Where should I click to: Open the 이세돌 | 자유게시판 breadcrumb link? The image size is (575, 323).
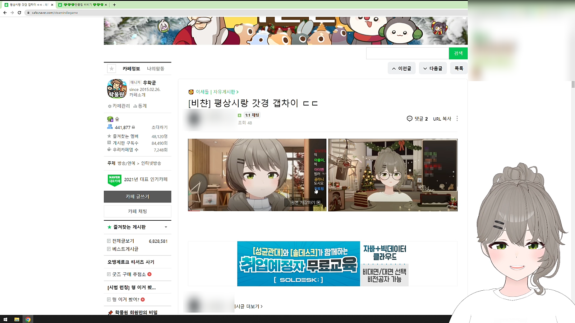(x=217, y=92)
